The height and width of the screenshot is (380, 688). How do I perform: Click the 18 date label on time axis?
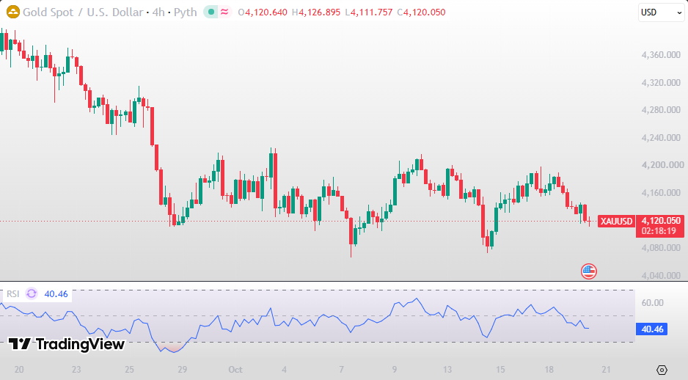[x=549, y=370]
